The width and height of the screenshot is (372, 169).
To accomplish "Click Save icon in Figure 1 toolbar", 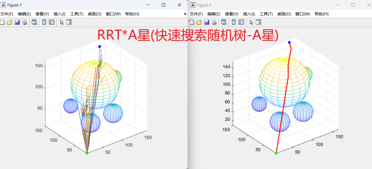I will tap(17, 22).
